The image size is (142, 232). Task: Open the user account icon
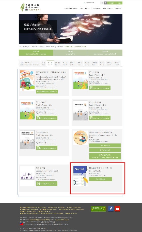click(105, 3)
